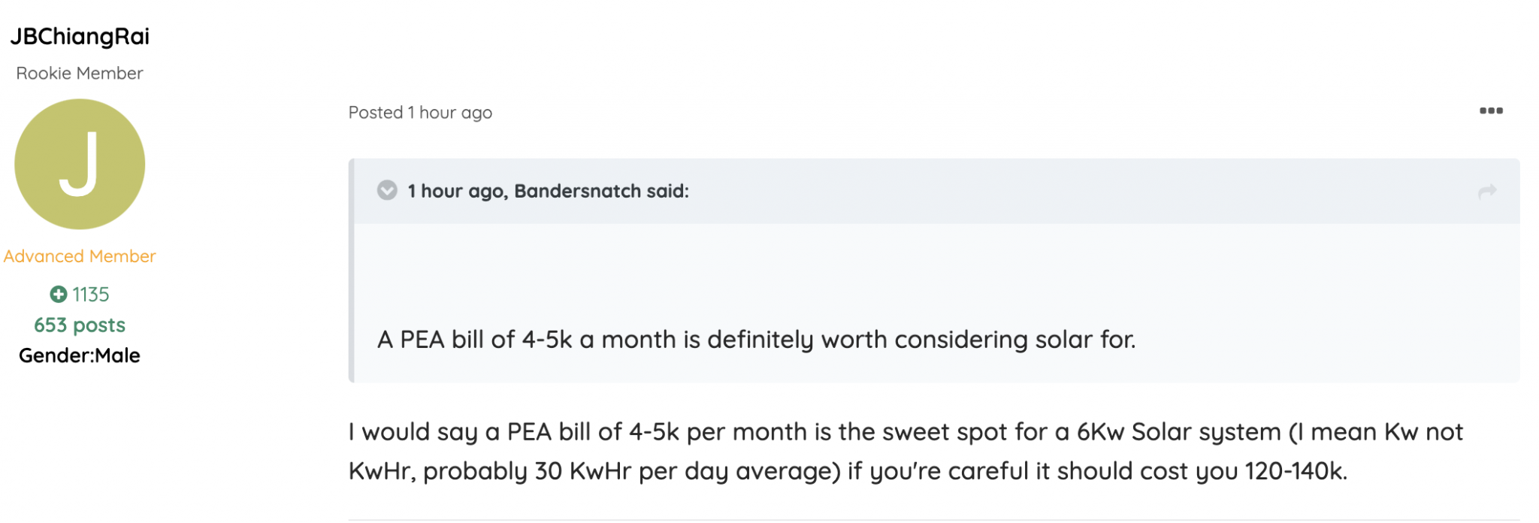The image size is (1539, 523).
Task: Collapse the Bandersnatch quote with chevron
Action: 387,191
